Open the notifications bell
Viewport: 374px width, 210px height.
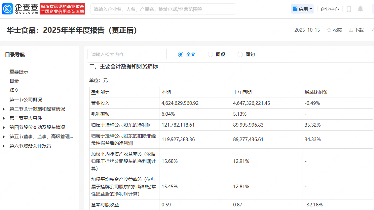coord(360,9)
